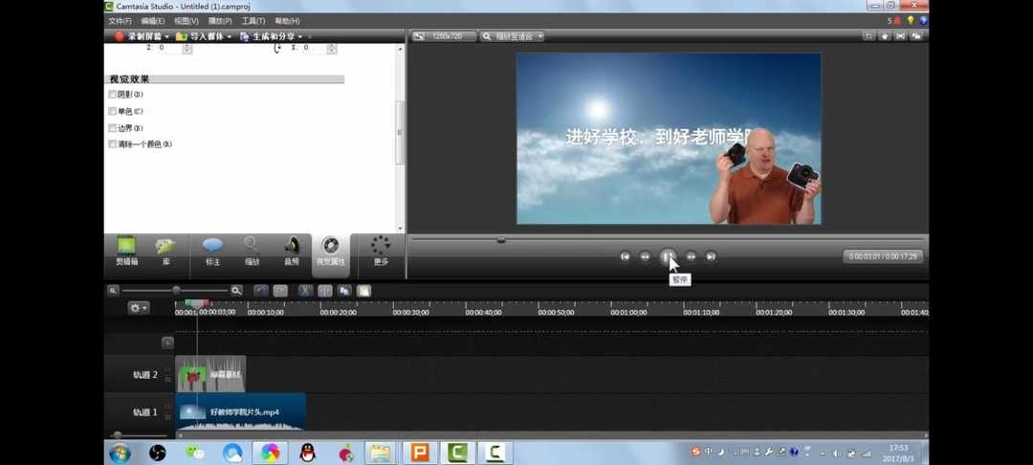The width and height of the screenshot is (1033, 465).
Task: Open the File (文件) menu
Action: coord(120,21)
